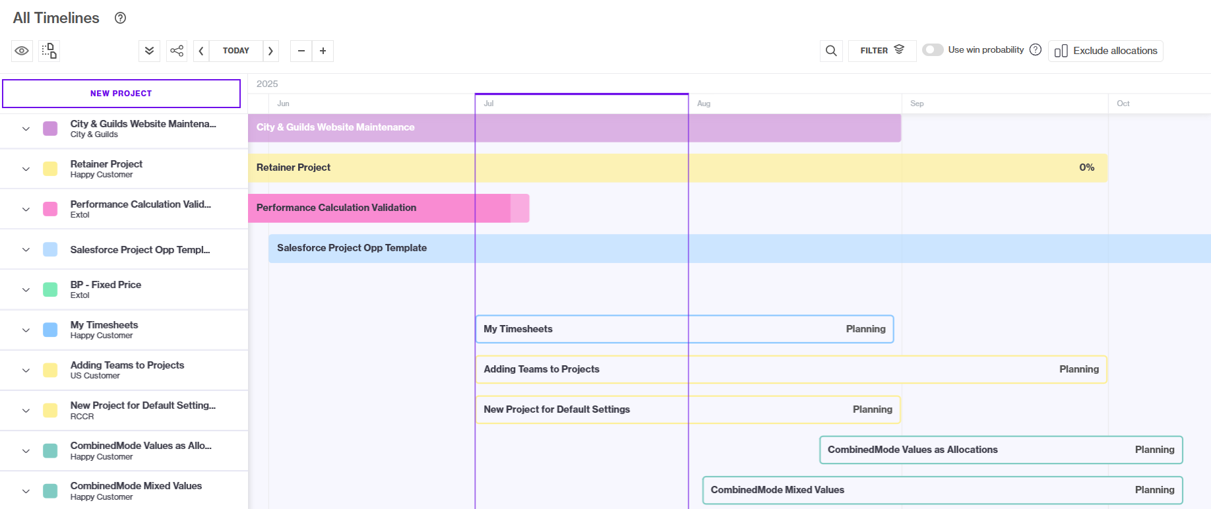Viewport: 1211px width, 509px height.
Task: Expand the My Timesheets row
Action: [x=26, y=330]
